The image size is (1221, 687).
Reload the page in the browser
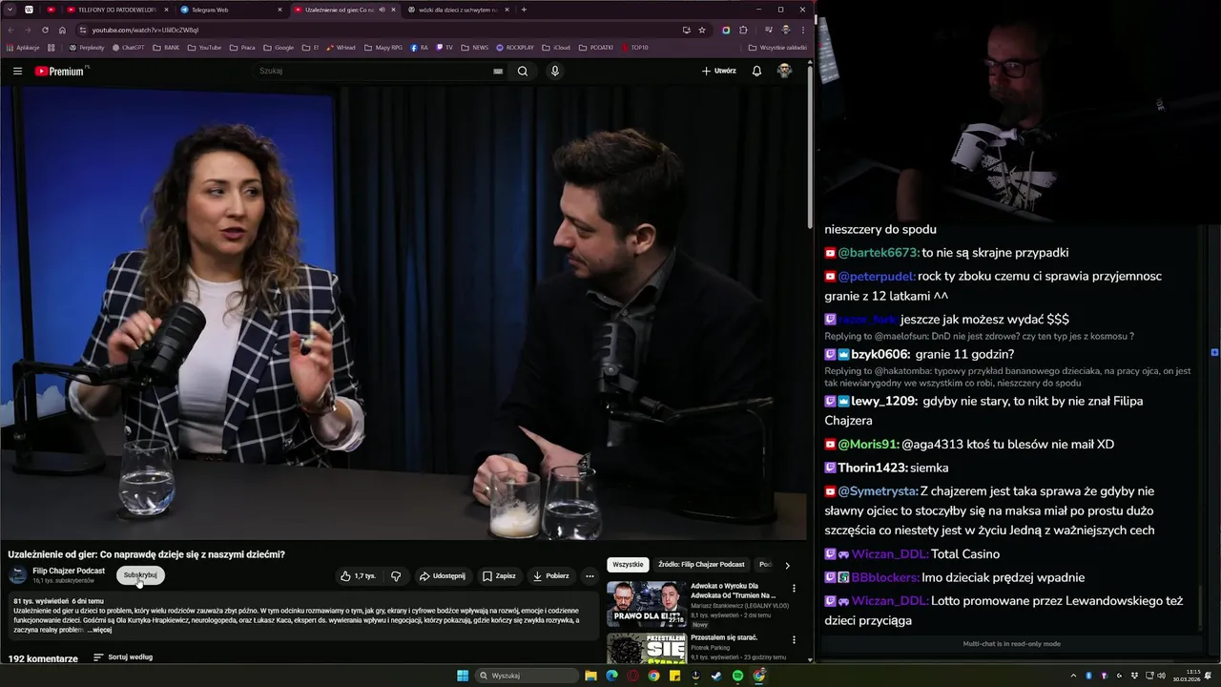click(x=45, y=30)
